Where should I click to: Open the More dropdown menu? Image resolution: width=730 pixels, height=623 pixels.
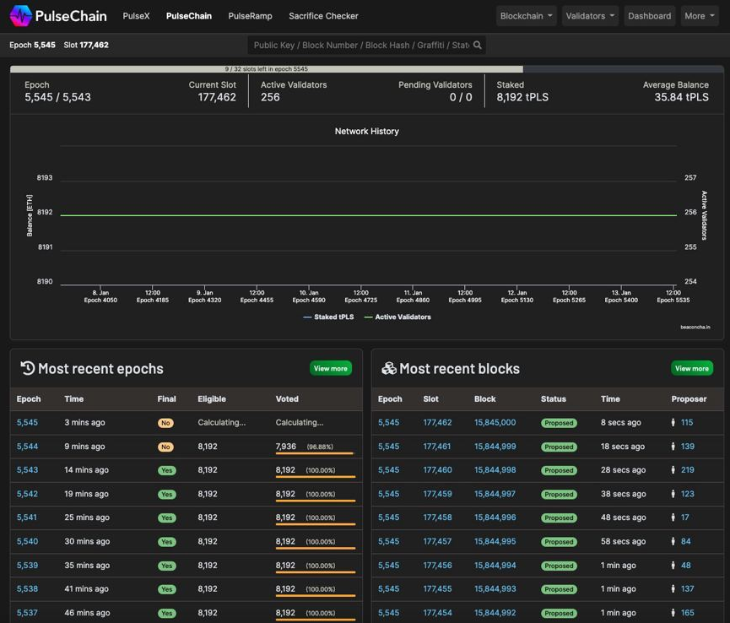click(x=700, y=16)
